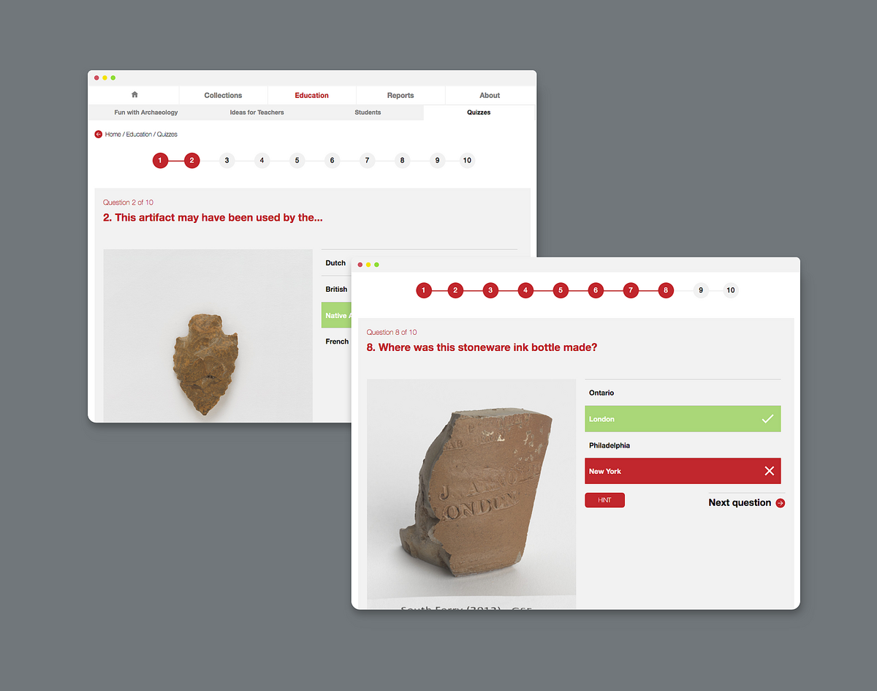The image size is (877, 691).
Task: Go to step 10 in back quiz progress bar
Action: click(x=467, y=161)
